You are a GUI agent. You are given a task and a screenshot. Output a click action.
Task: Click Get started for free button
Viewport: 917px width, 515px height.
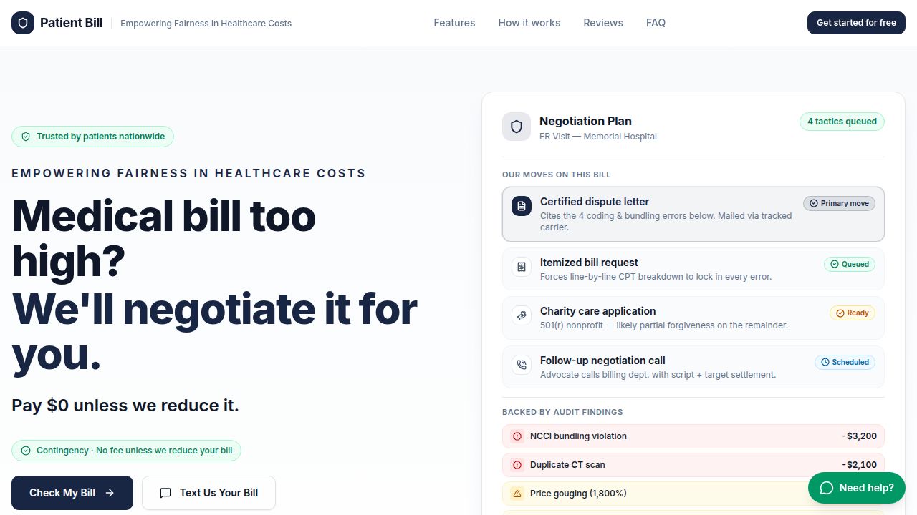pos(856,23)
